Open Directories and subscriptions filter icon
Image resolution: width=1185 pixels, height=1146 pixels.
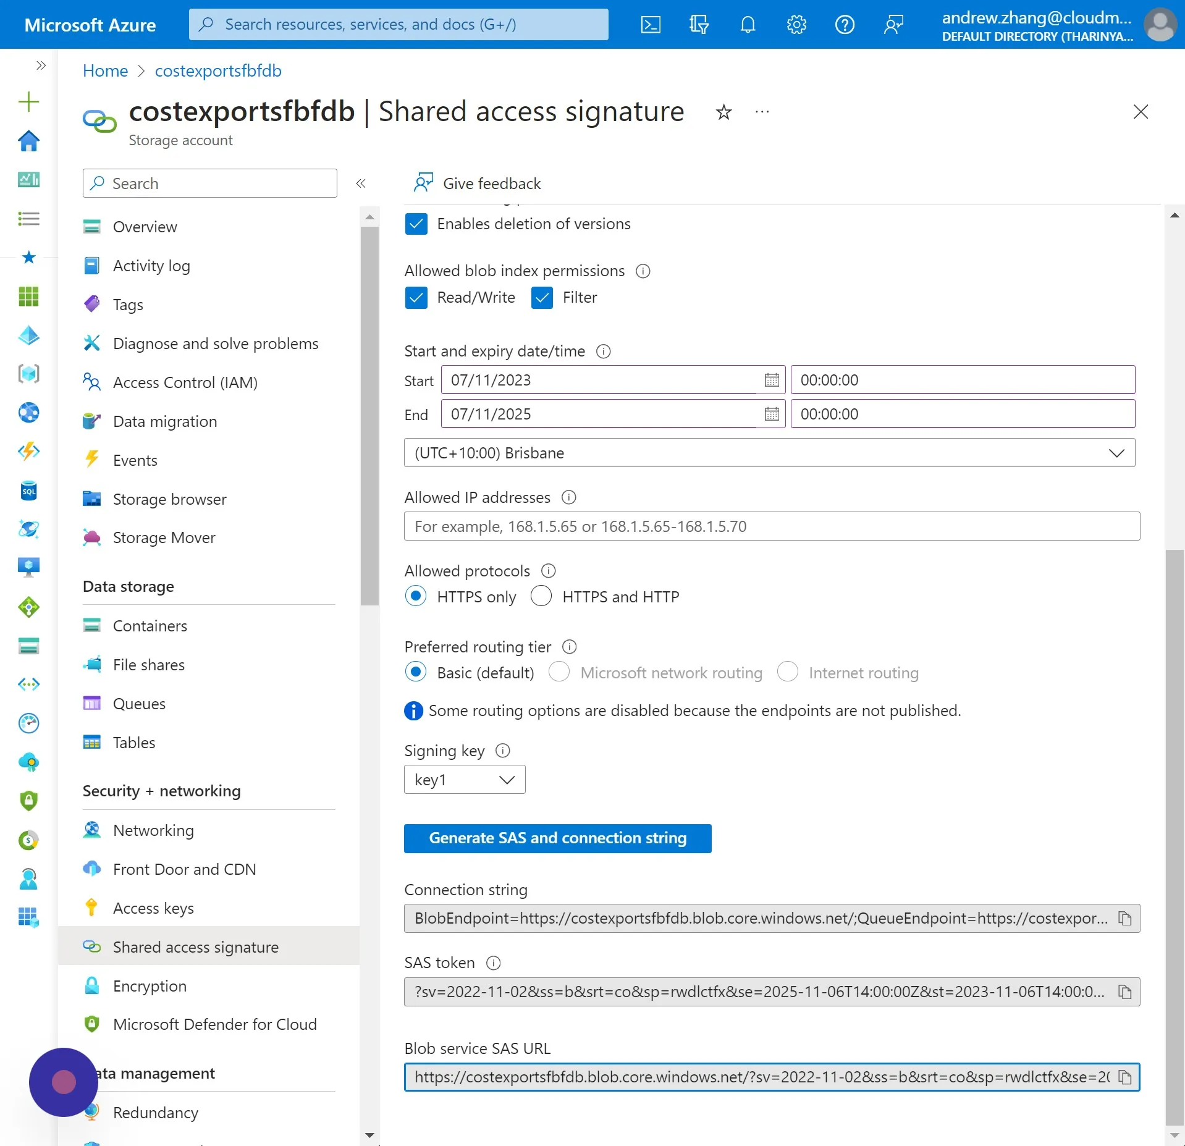(699, 25)
